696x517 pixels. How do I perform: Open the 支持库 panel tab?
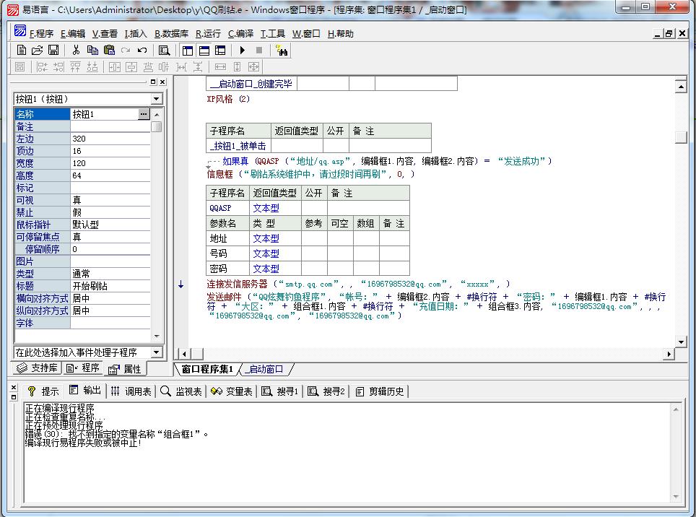point(38,368)
